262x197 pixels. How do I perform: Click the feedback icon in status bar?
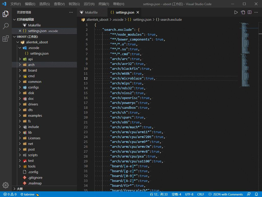(x=249, y=194)
